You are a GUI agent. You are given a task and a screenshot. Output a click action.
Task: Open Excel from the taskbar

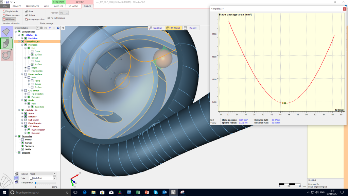[x=138, y=192]
